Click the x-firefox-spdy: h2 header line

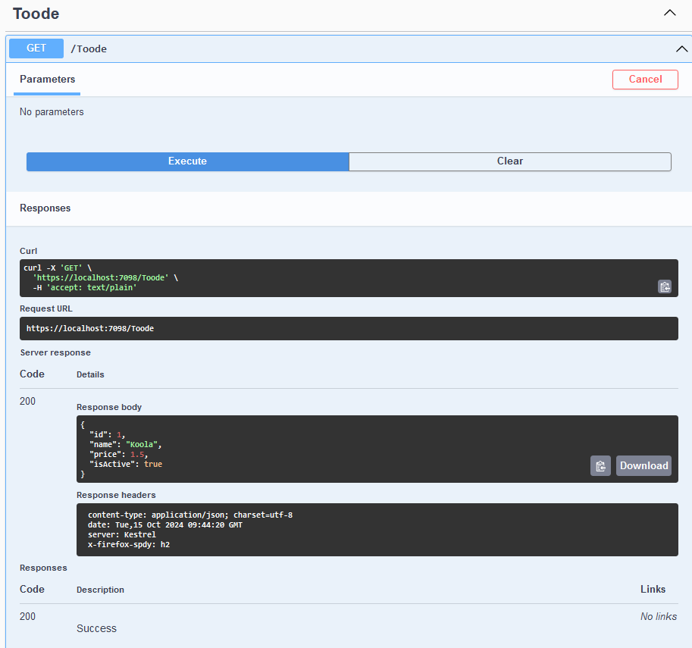(129, 544)
